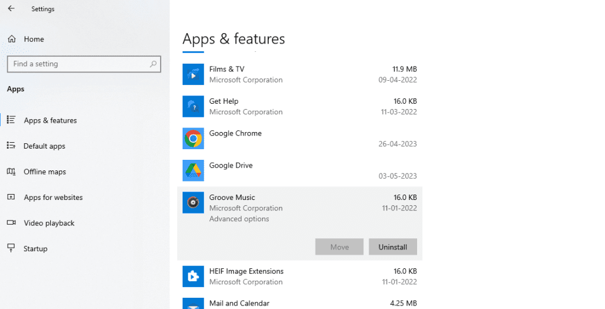Screen dimensions: 605x309
Task: Click the Default apps sidebar icon
Action: tap(11, 146)
